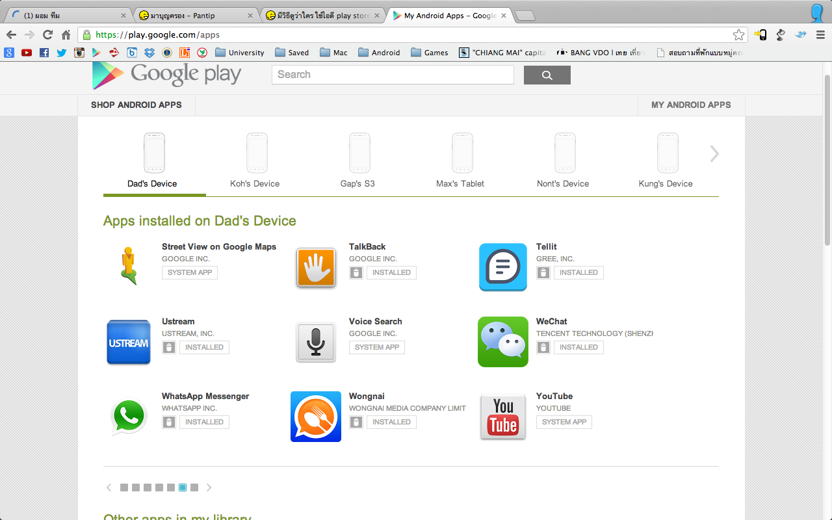Open the Tellit app icon
Screen dimensions: 832x520
[503, 267]
